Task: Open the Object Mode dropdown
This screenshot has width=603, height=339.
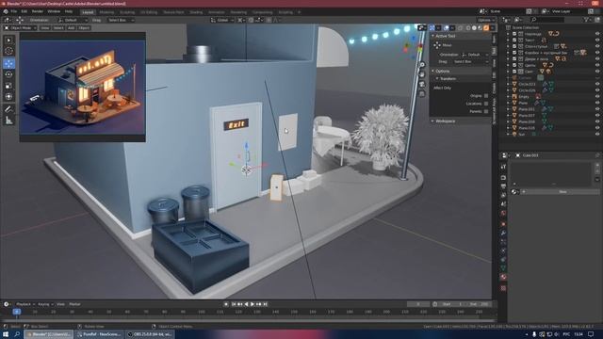Action: point(21,28)
